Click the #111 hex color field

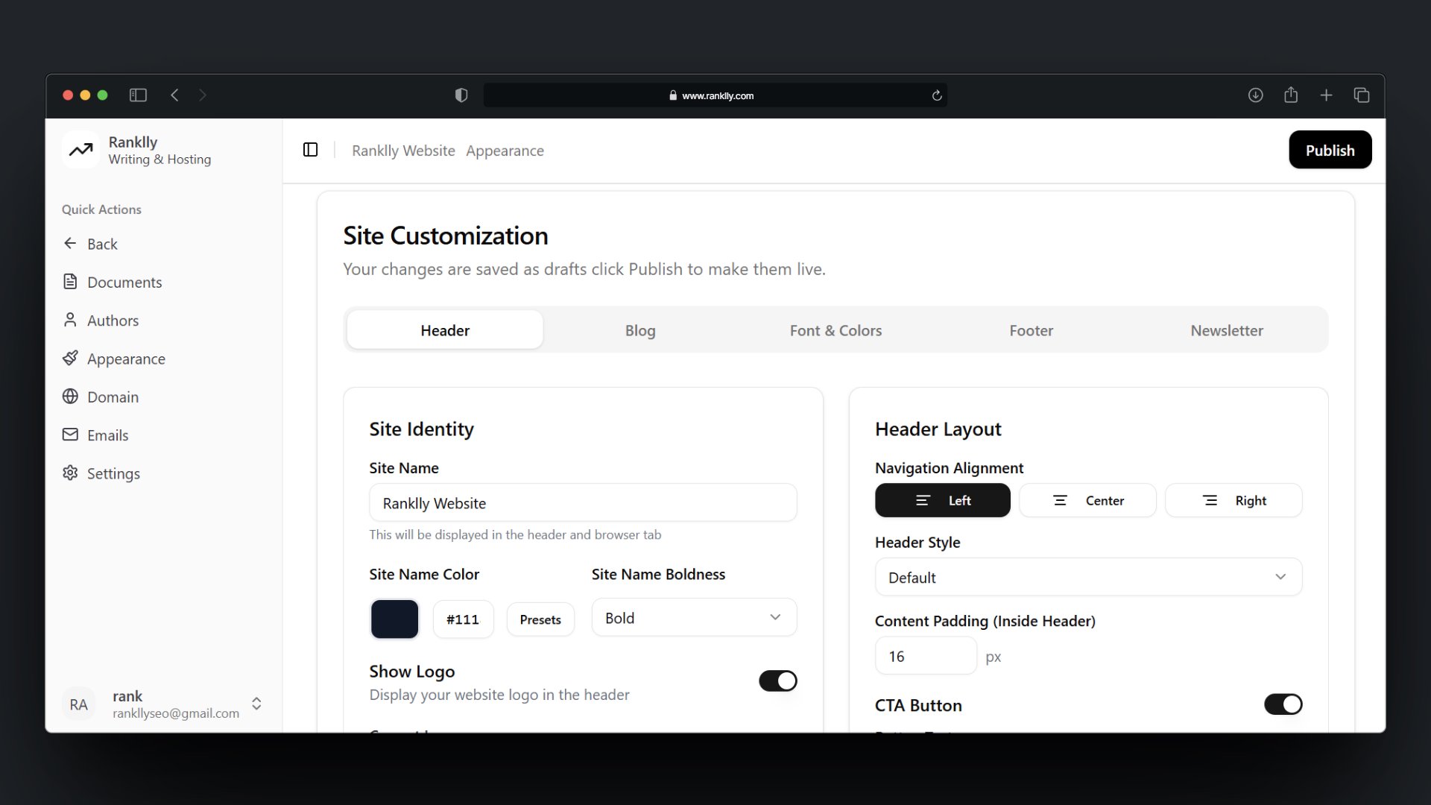point(463,619)
